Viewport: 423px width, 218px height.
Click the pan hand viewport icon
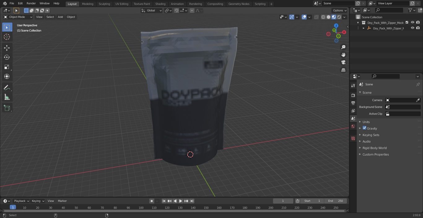pyautogui.click(x=343, y=55)
